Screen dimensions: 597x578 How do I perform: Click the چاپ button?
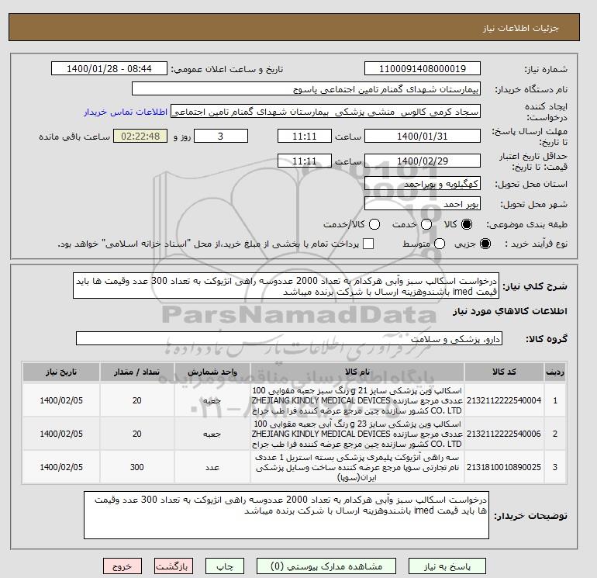(x=225, y=566)
